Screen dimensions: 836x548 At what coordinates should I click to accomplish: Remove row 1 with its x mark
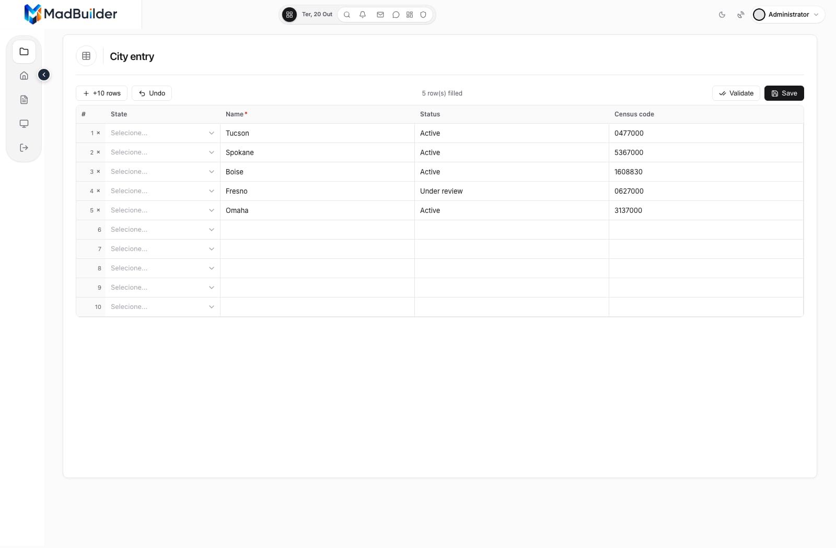tap(98, 133)
